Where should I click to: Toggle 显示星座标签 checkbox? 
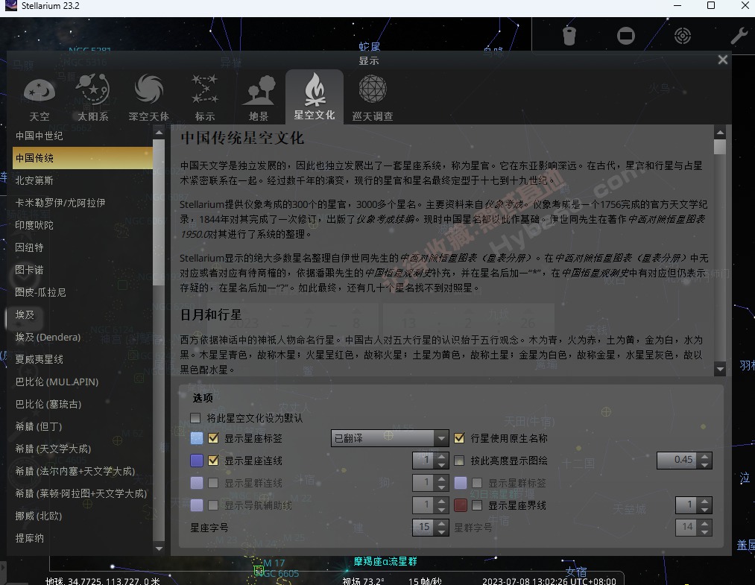[x=213, y=438]
